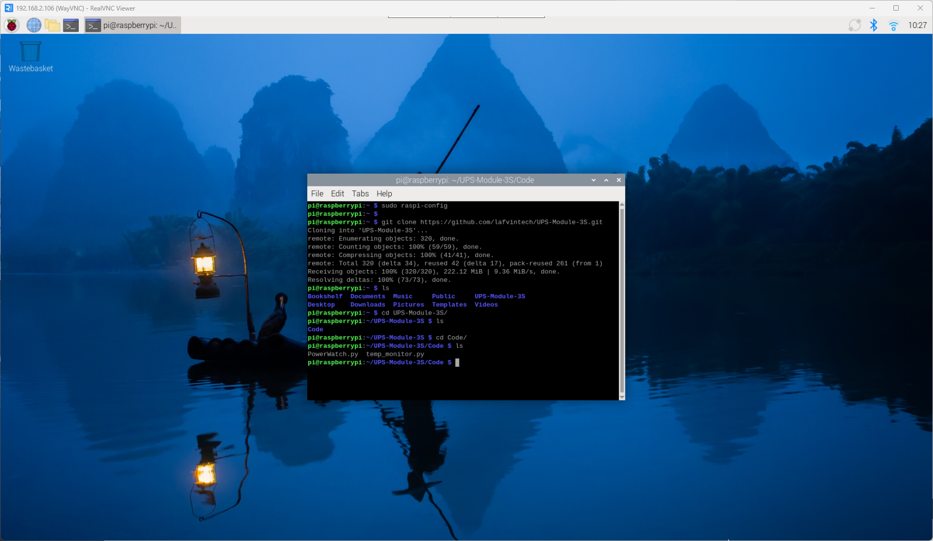This screenshot has height=541, width=933.
Task: Open the terminal File menu
Action: [317, 194]
